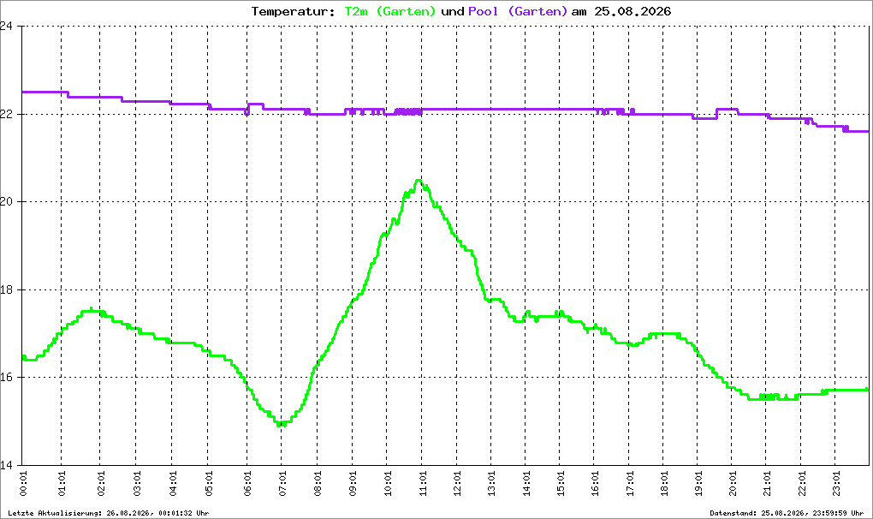This screenshot has width=873, height=519.
Task: Click the date 25.08.2026 in the title
Action: point(632,11)
